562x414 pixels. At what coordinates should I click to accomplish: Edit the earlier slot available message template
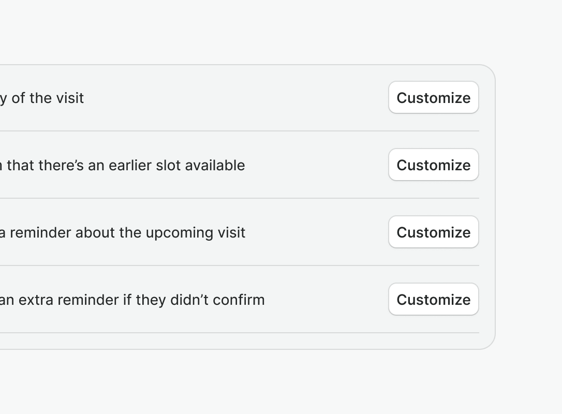click(x=433, y=165)
